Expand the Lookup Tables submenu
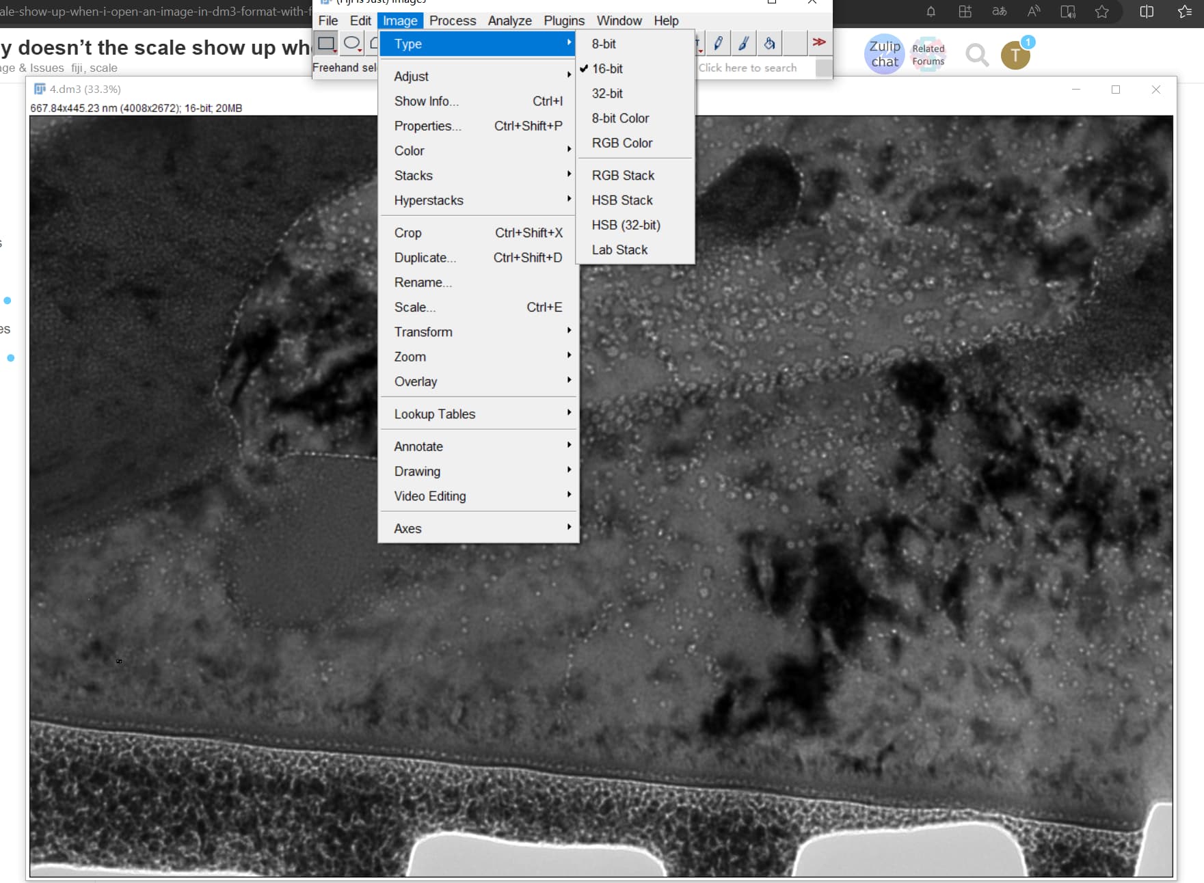 coord(433,413)
